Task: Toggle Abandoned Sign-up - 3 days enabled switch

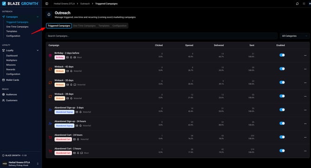Action: click(x=282, y=110)
